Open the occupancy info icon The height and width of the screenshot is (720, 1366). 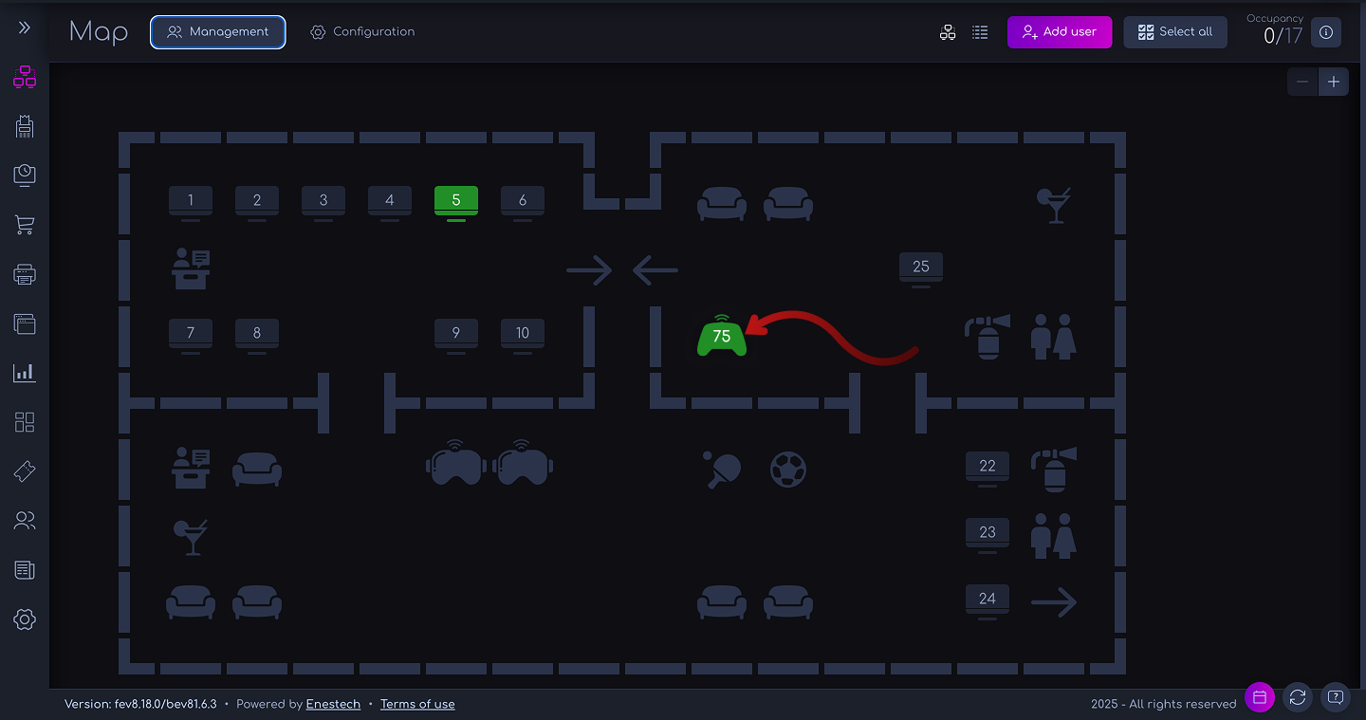(x=1326, y=32)
